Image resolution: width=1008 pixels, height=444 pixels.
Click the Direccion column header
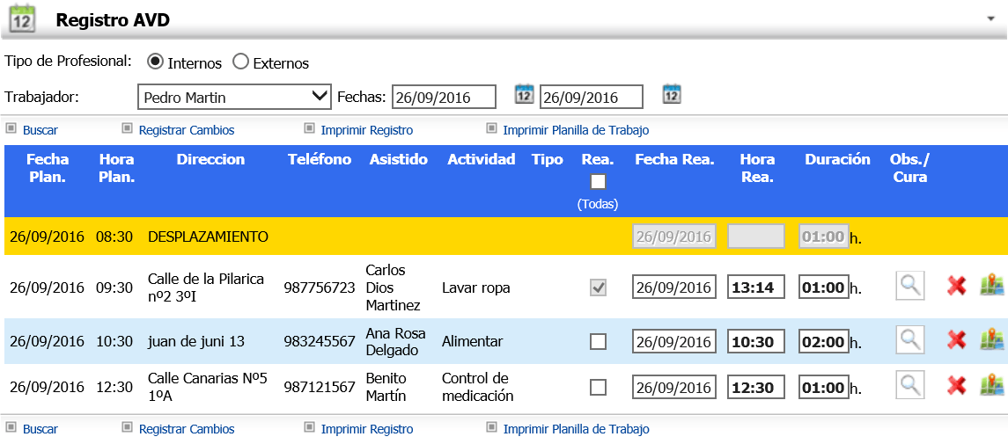(211, 160)
